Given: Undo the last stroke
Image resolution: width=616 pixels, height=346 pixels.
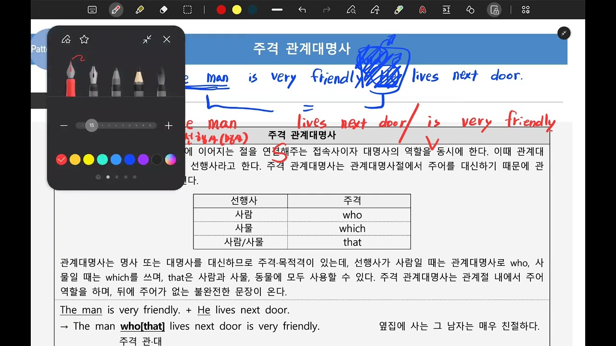Looking at the screenshot, I should pos(302,10).
